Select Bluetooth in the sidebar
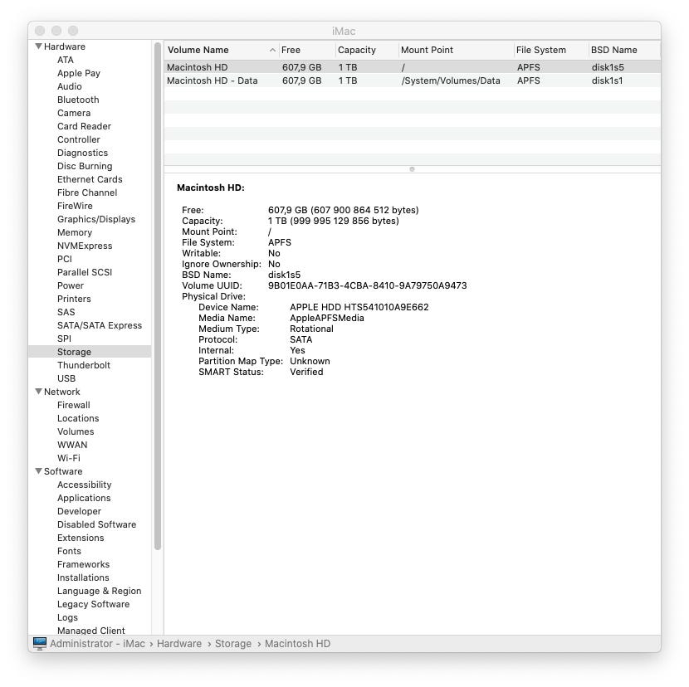This screenshot has width=689, height=687. pyautogui.click(x=78, y=100)
